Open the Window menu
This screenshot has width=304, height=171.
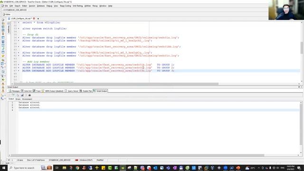[x=103, y=6]
